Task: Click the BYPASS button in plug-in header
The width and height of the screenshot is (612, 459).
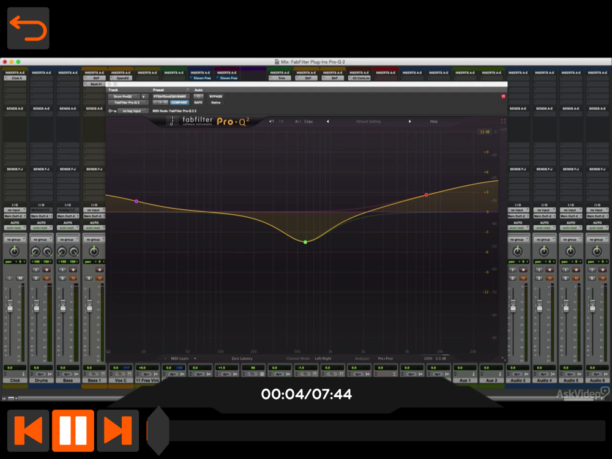Action: click(216, 97)
